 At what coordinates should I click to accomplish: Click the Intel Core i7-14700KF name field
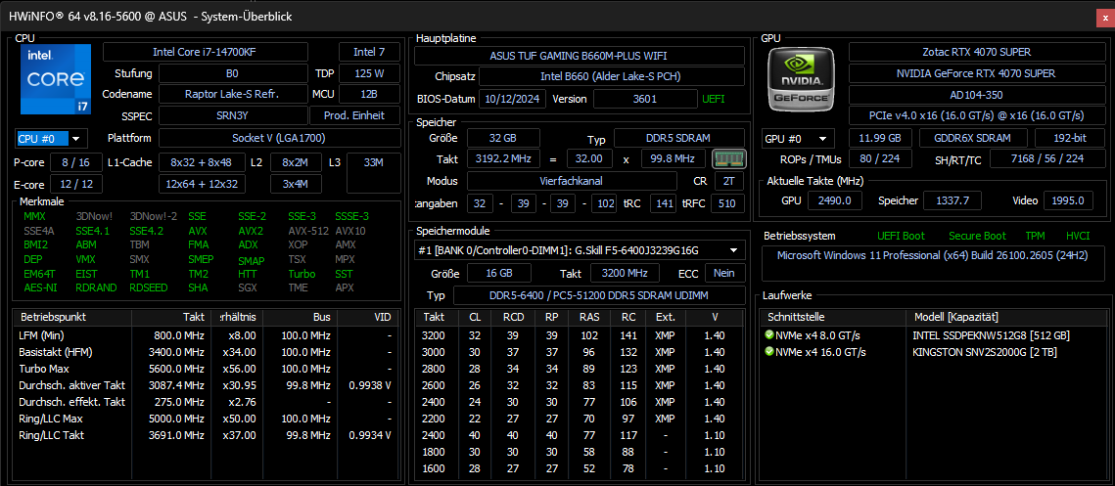(x=206, y=52)
